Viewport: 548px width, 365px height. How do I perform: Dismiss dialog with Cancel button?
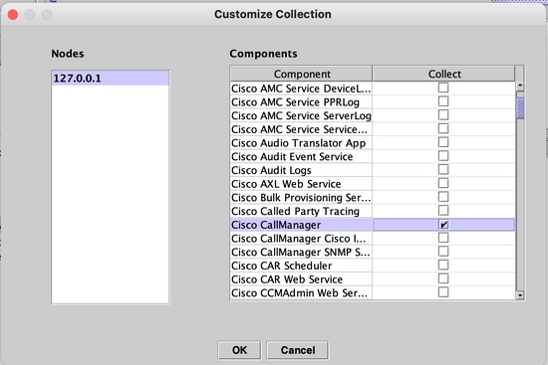pyautogui.click(x=298, y=350)
